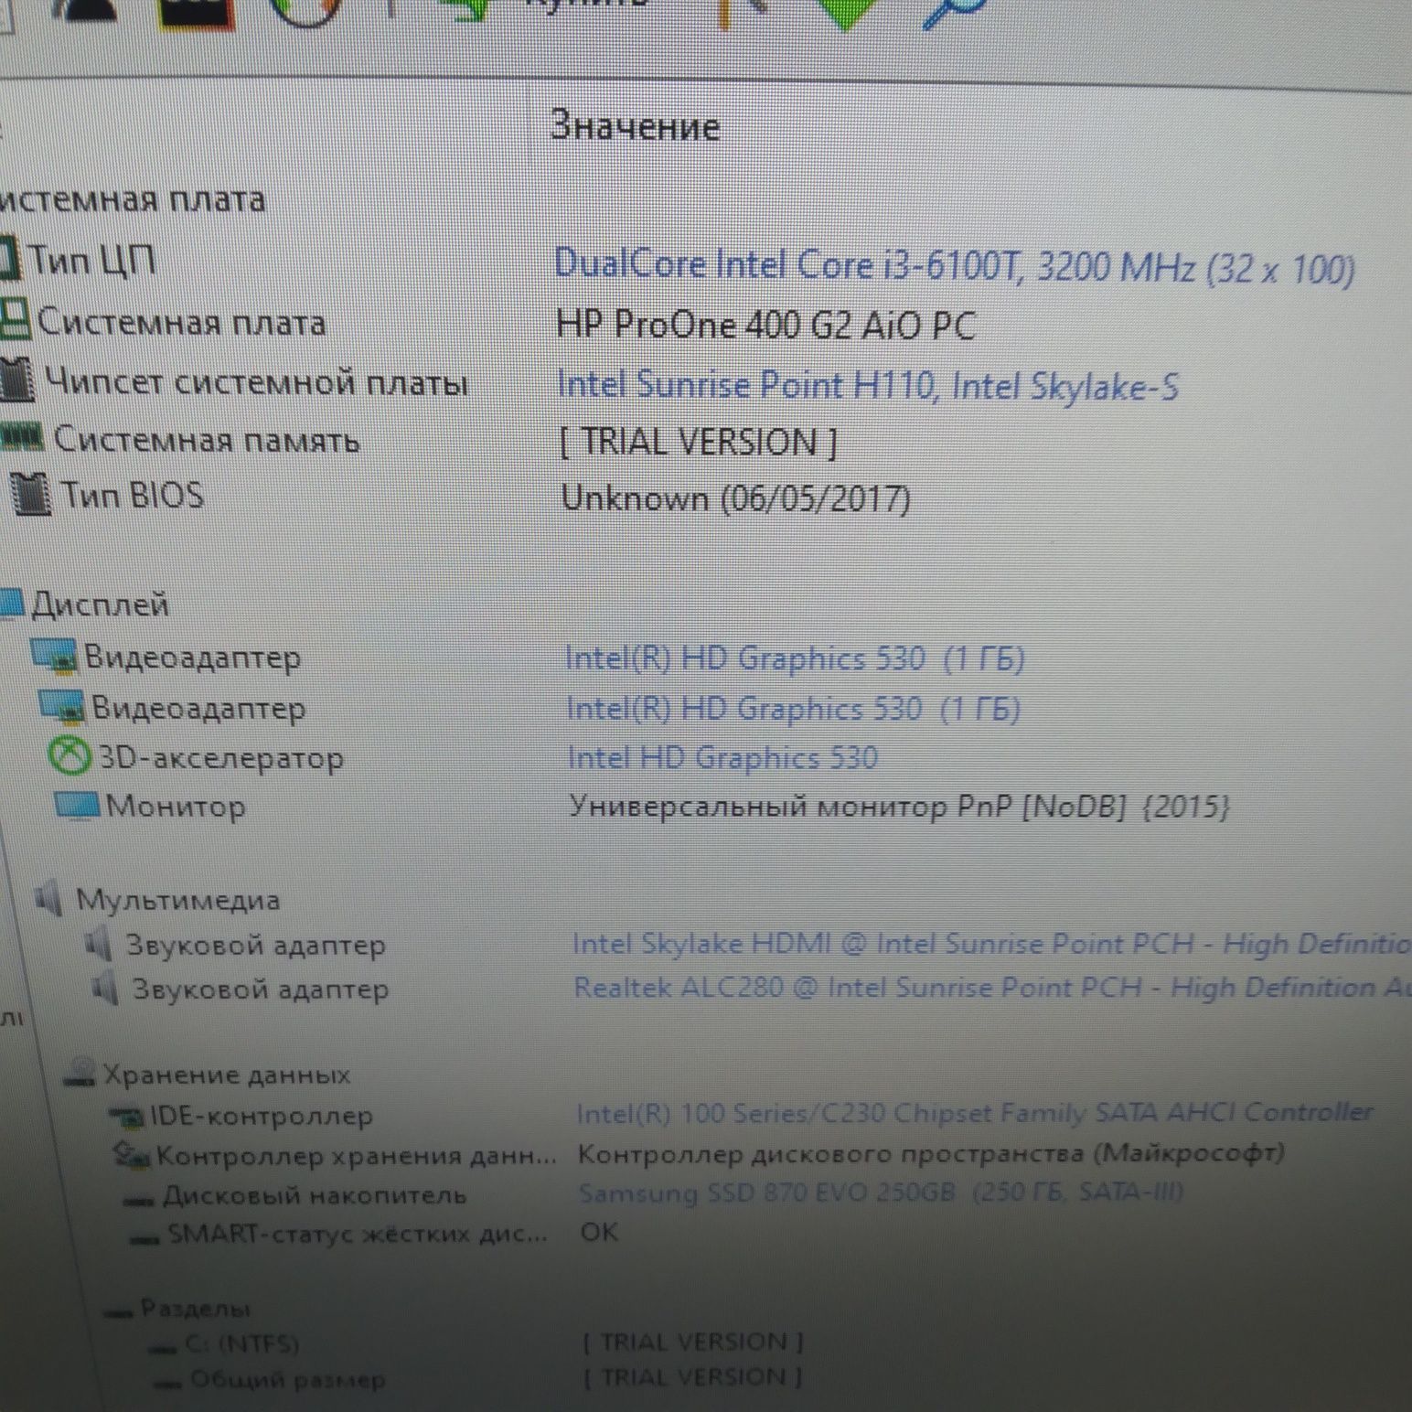Select the Системная плата field label
The image size is (1412, 1412).
coord(181,322)
